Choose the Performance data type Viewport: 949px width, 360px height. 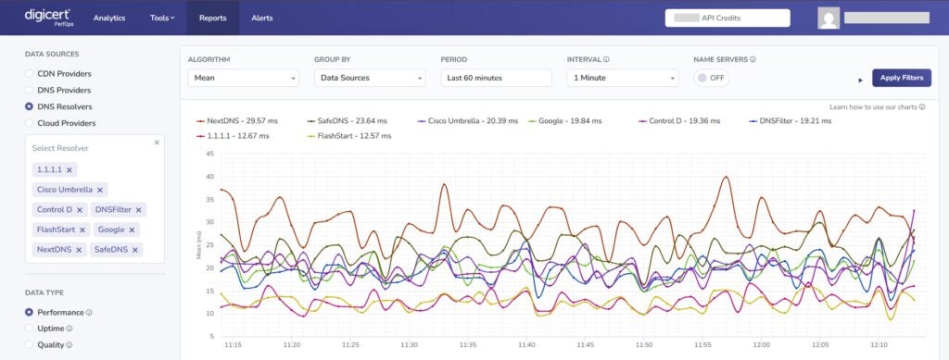29,312
